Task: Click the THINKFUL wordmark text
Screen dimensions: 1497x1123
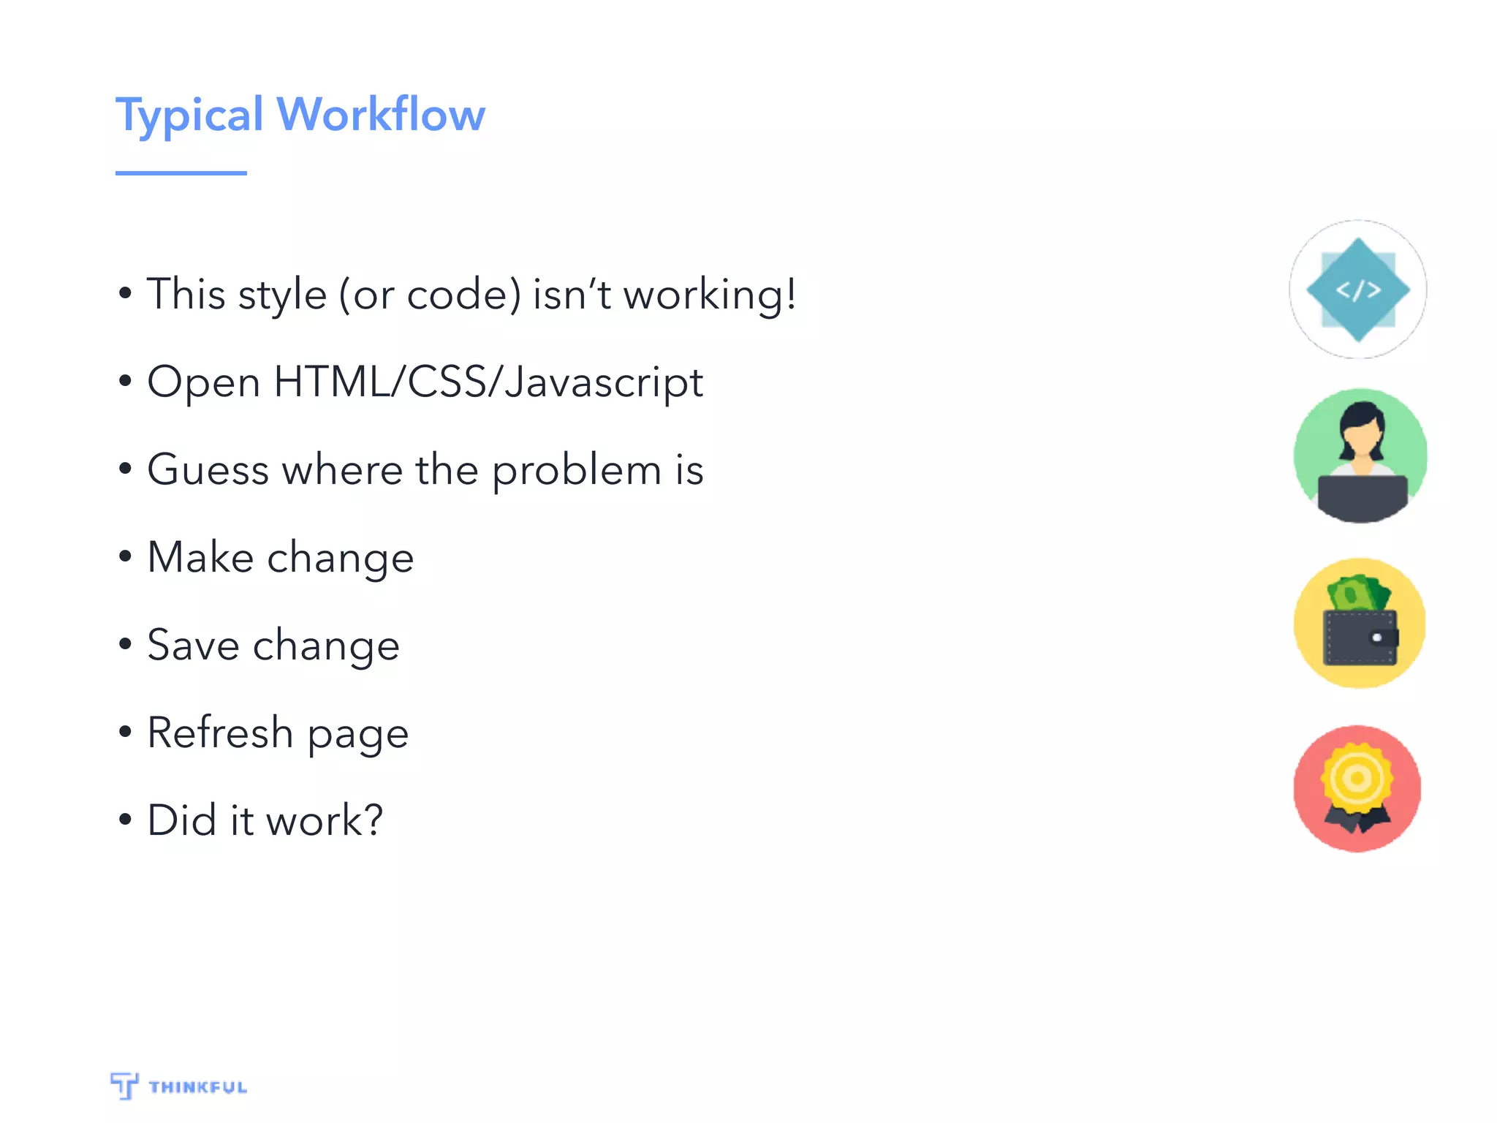Action: click(198, 1087)
